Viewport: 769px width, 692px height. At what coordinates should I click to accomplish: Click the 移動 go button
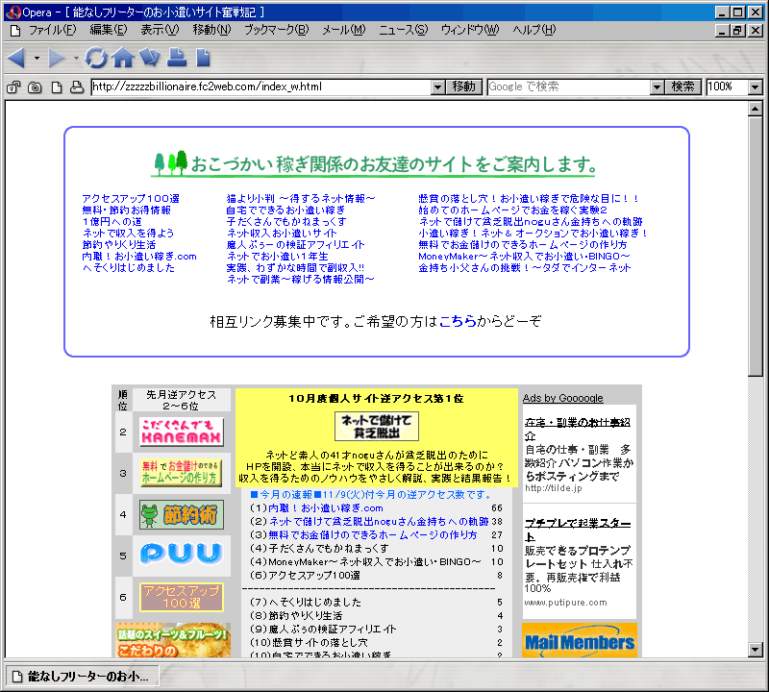(464, 86)
